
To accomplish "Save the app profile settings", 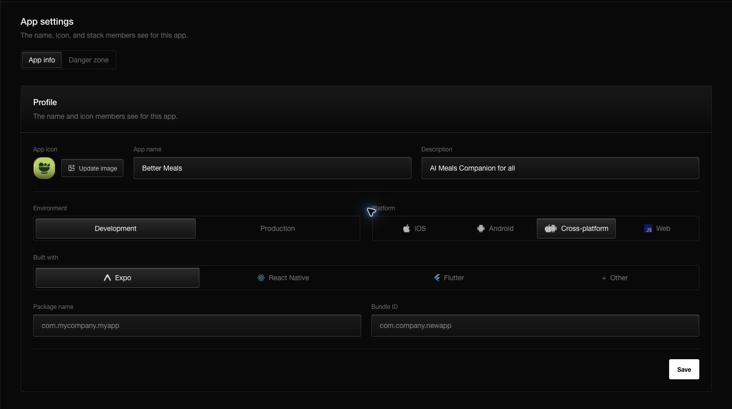I will (x=684, y=369).
